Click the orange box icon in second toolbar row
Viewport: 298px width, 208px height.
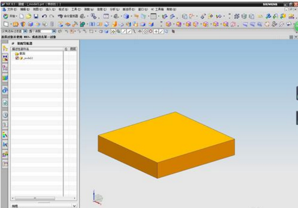click(x=16, y=24)
